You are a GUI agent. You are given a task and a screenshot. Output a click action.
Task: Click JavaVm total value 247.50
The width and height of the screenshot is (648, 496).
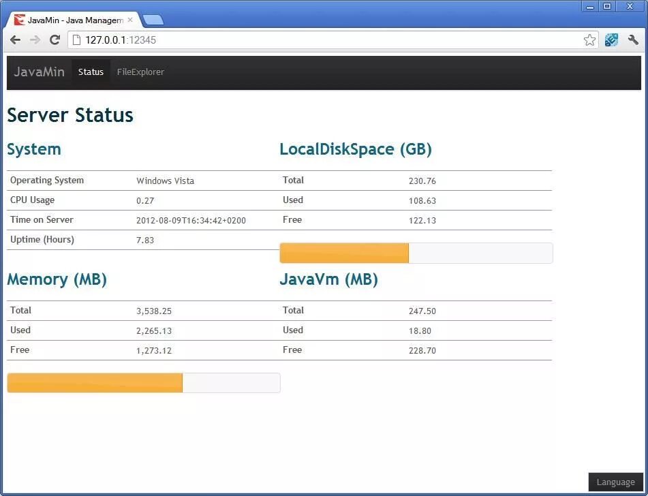click(422, 311)
